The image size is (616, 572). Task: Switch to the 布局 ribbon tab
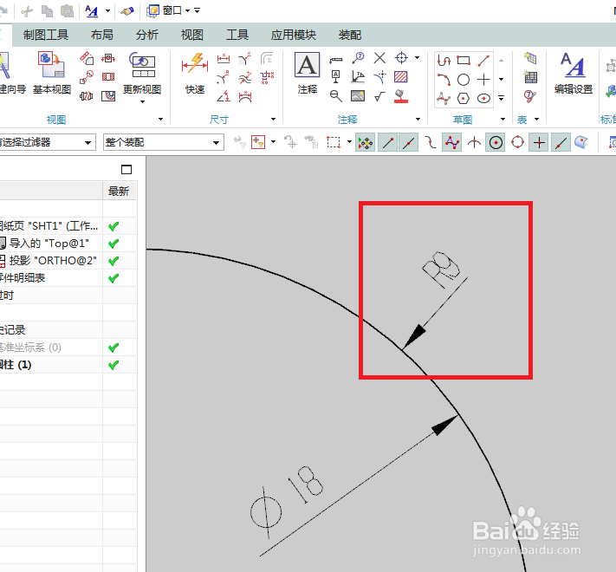click(x=102, y=35)
